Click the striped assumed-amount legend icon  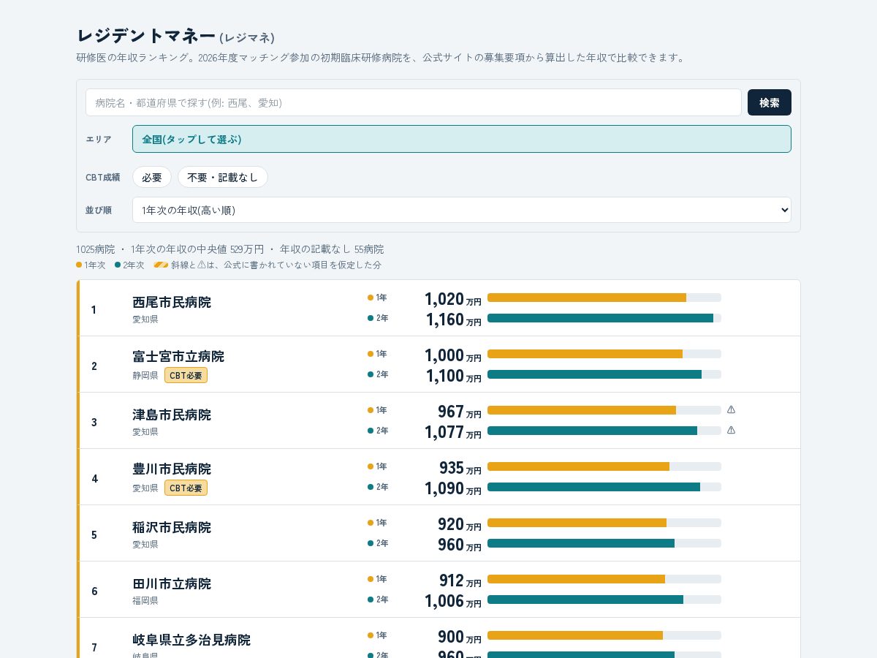click(x=161, y=265)
